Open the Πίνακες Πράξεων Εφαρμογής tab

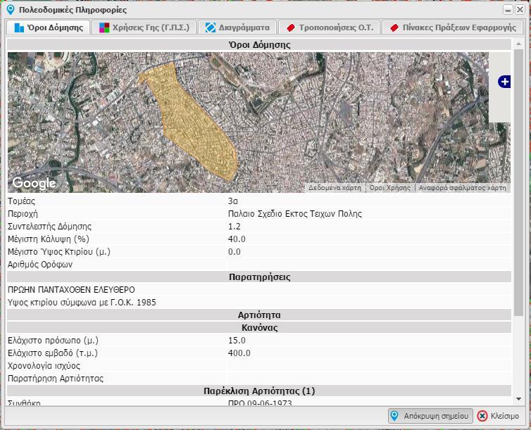pyautogui.click(x=453, y=27)
